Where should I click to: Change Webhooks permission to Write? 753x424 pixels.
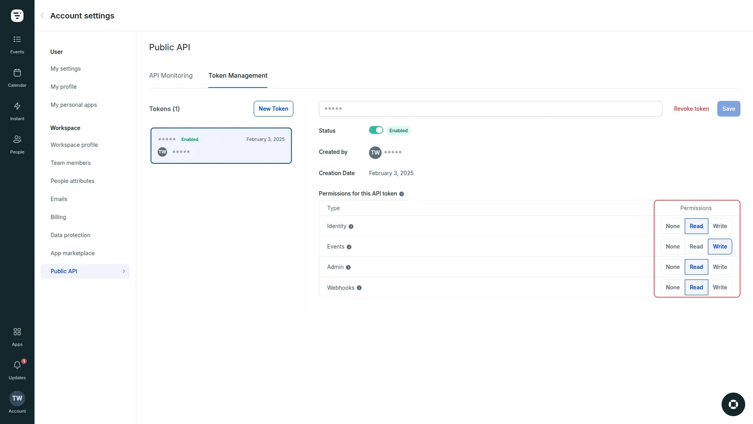click(x=720, y=287)
